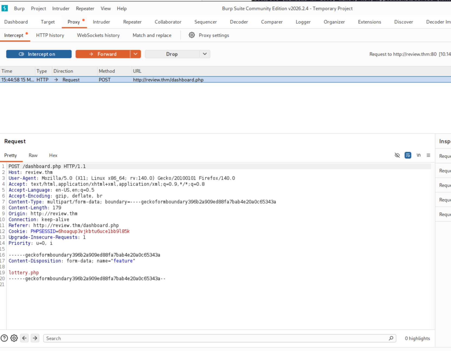Screen dimensions: 451x351
Task: Open search settings gear icon
Action: pos(14,338)
